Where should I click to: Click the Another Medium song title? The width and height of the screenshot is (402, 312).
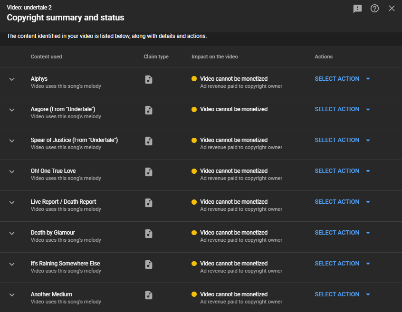pyautogui.click(x=51, y=294)
